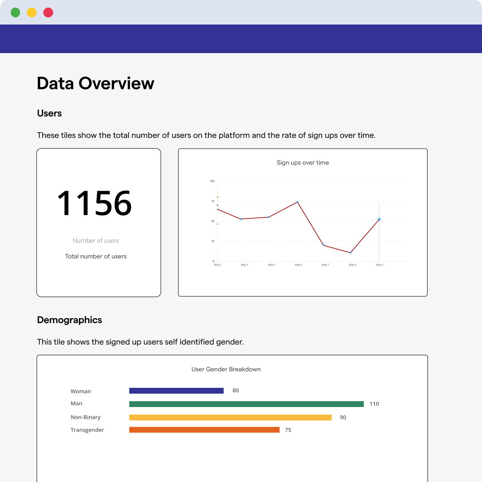Click the red window control button
Image resolution: width=482 pixels, height=482 pixels.
[x=48, y=12]
